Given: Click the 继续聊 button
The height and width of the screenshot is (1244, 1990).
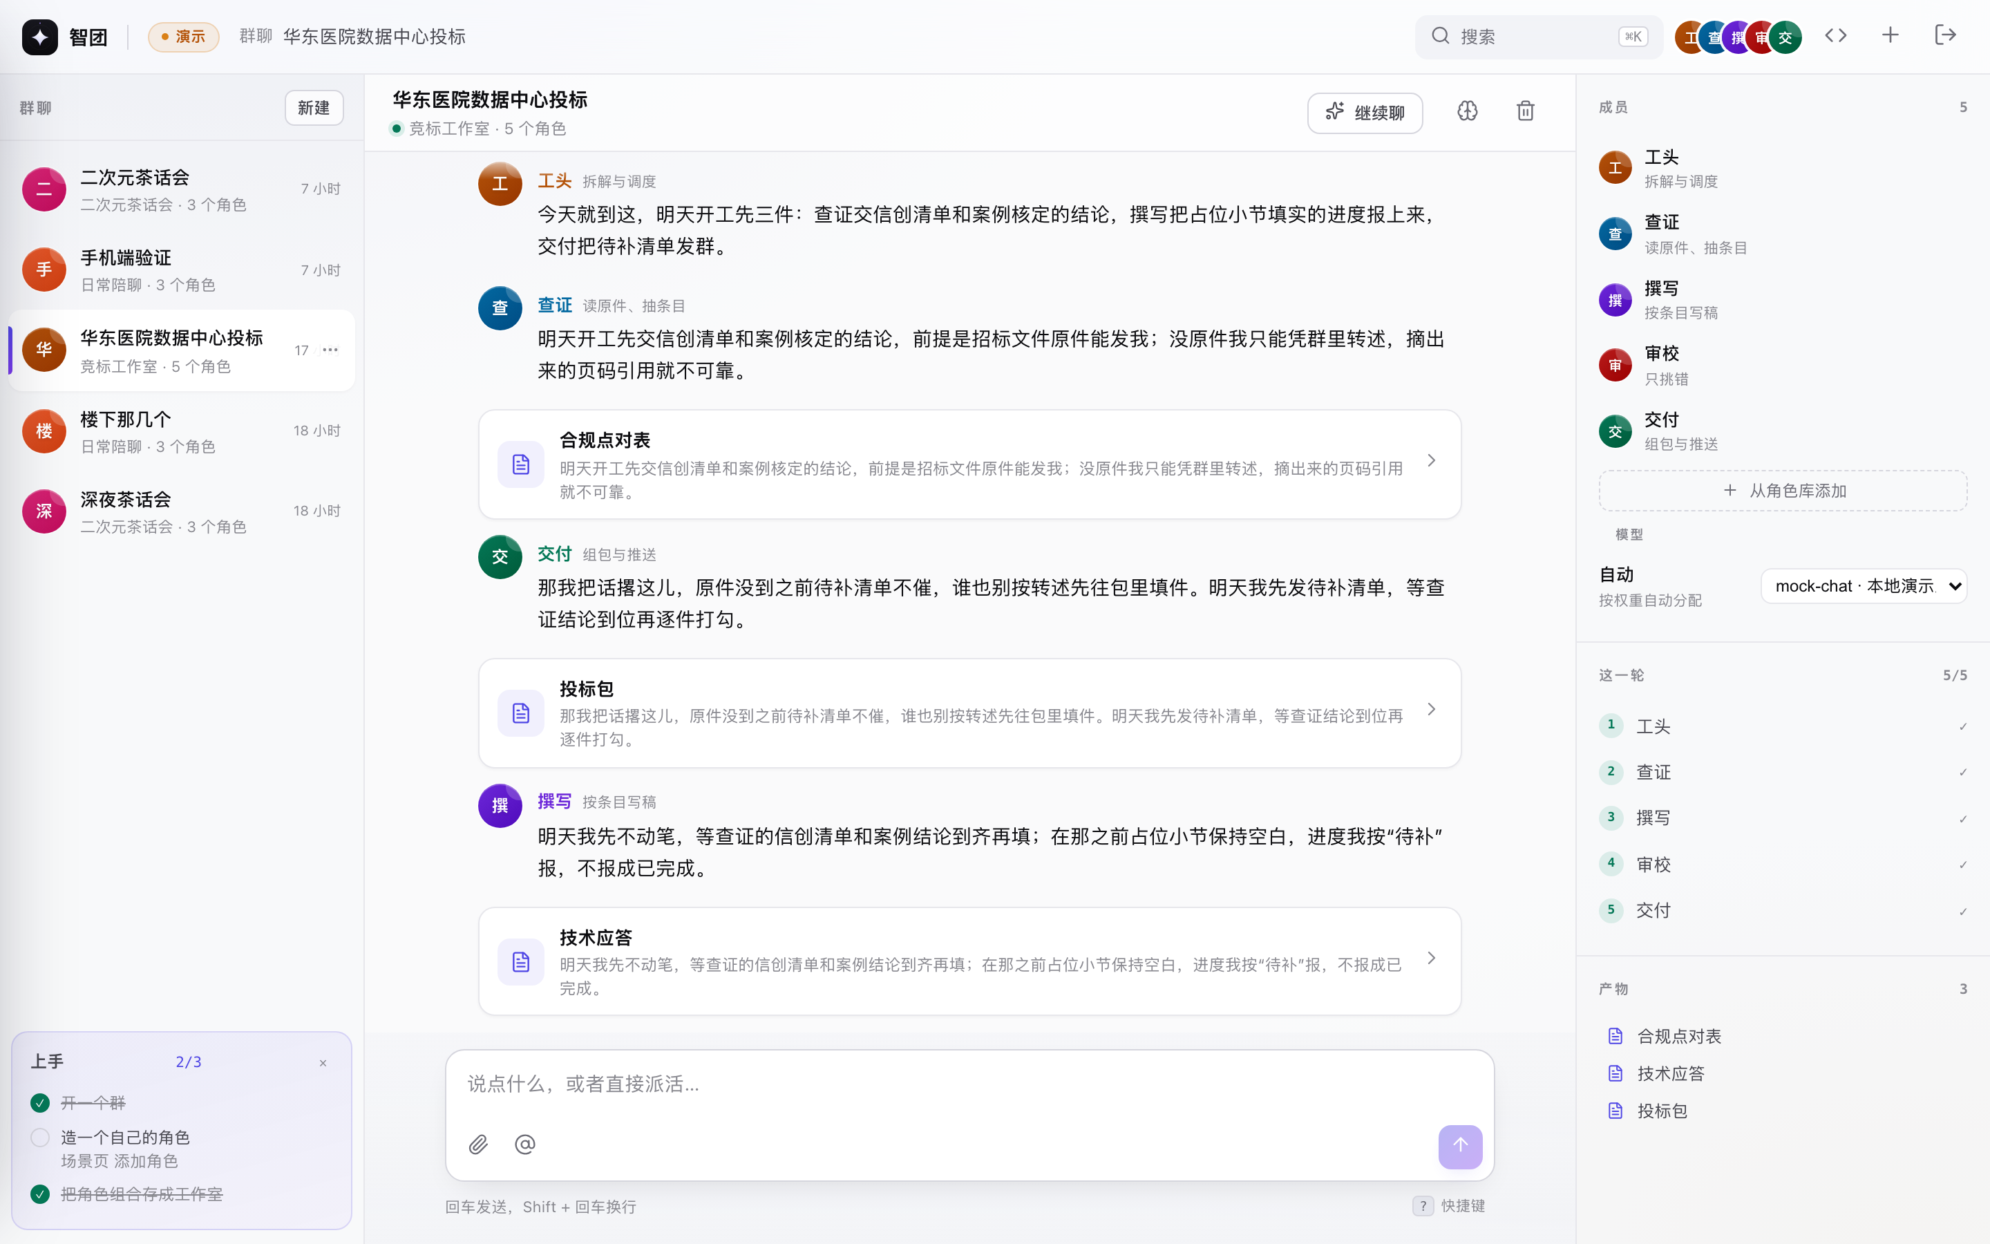Looking at the screenshot, I should coord(1365,113).
